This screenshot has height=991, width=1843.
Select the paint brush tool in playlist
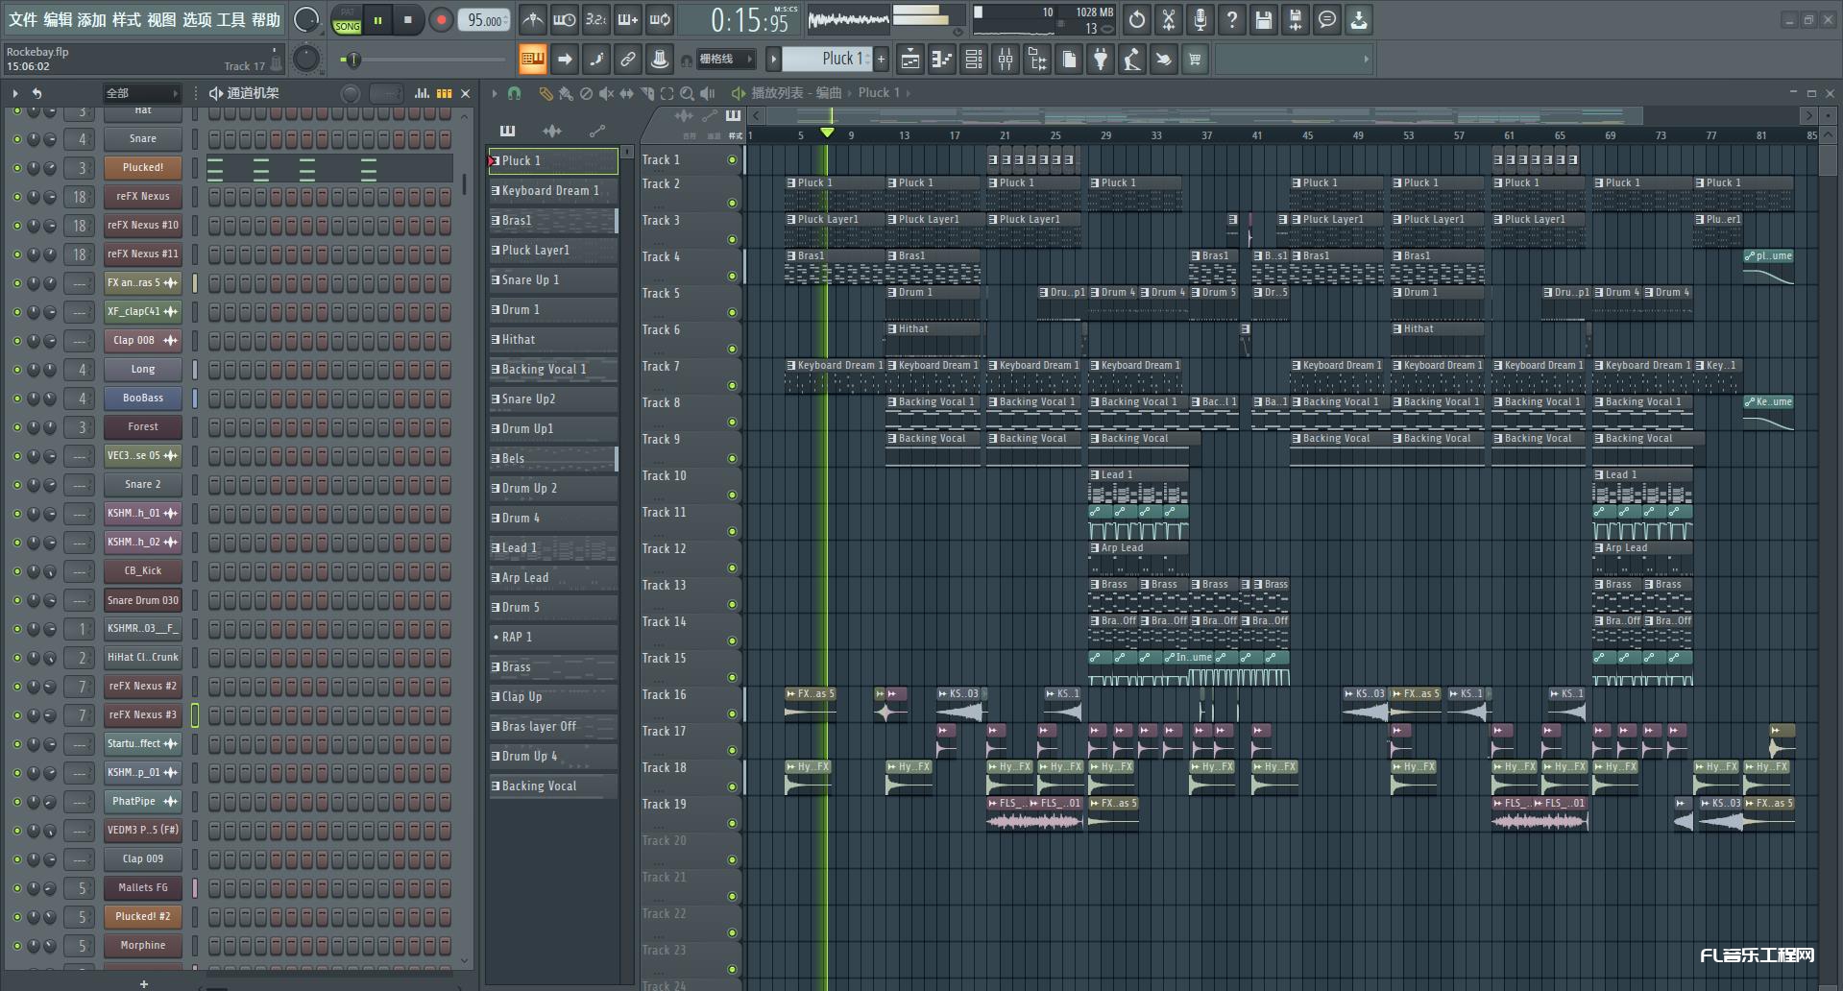pos(566,93)
